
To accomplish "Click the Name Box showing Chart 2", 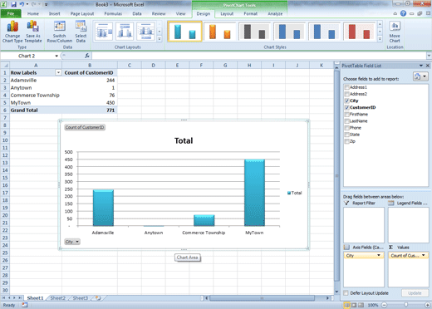I will 30,56.
